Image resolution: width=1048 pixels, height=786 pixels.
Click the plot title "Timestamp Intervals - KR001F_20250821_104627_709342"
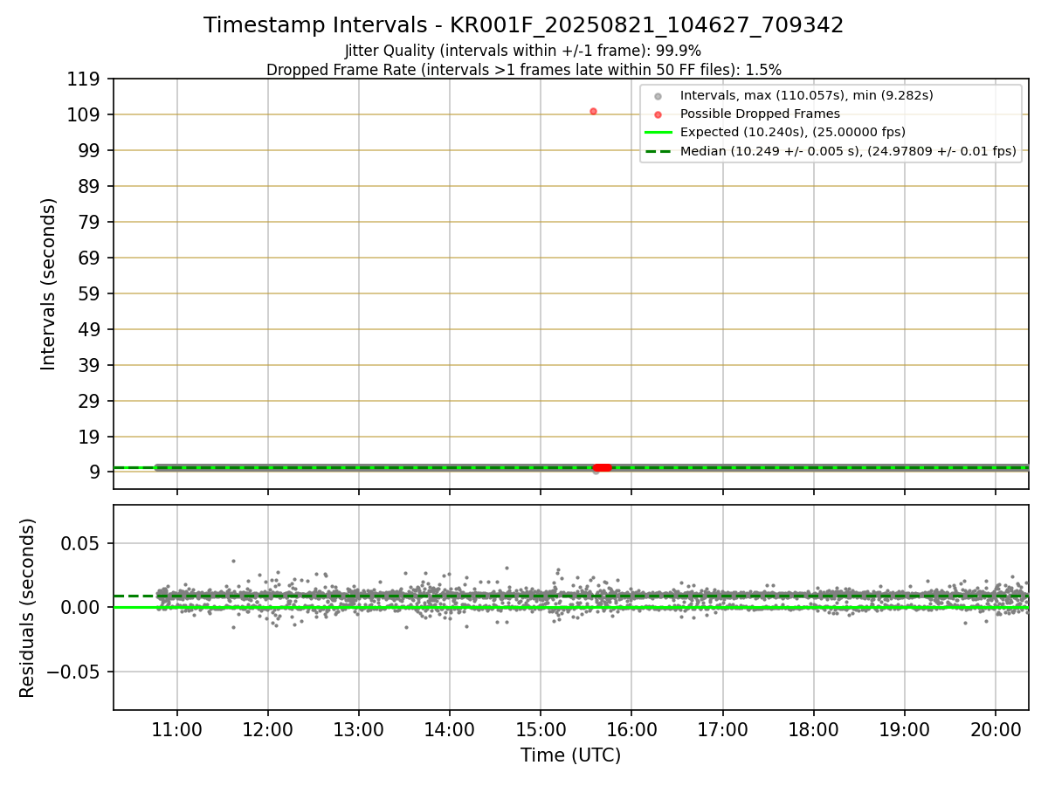click(x=524, y=25)
